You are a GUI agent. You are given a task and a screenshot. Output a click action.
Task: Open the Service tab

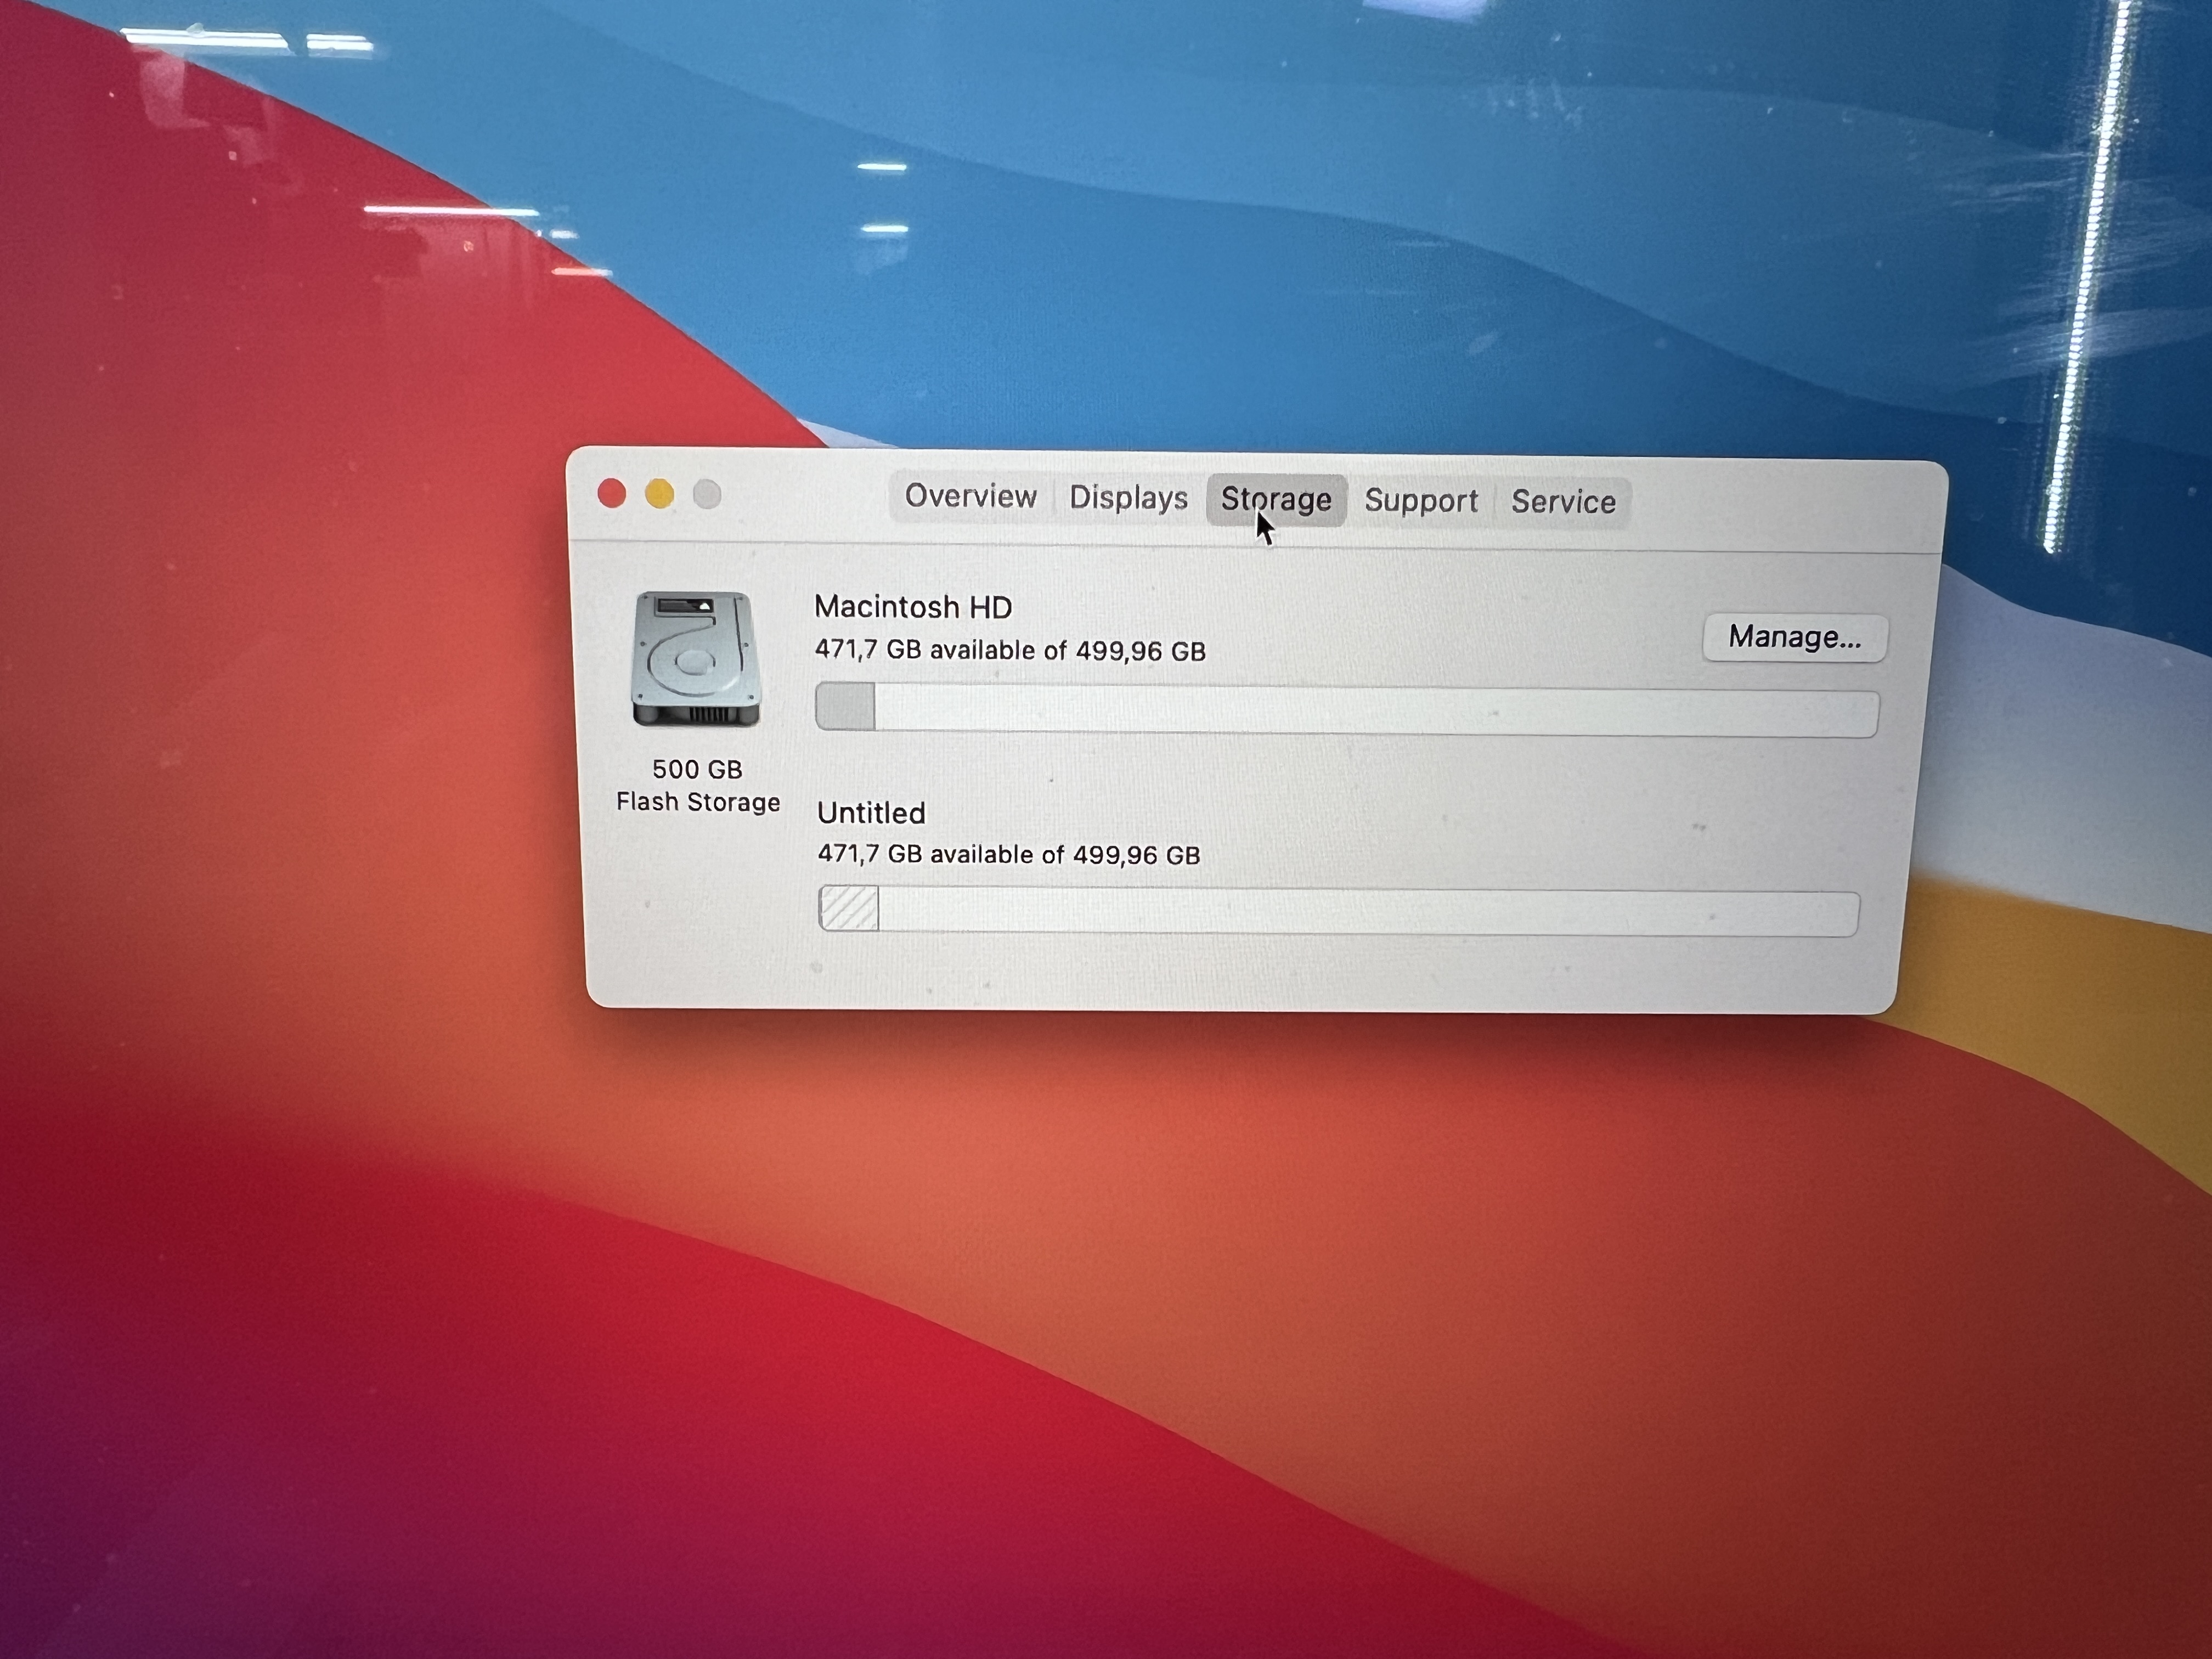tap(1562, 501)
